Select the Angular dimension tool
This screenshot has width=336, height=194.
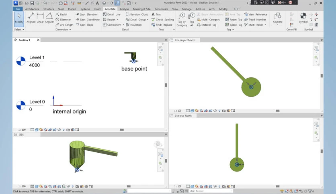click(x=49, y=18)
